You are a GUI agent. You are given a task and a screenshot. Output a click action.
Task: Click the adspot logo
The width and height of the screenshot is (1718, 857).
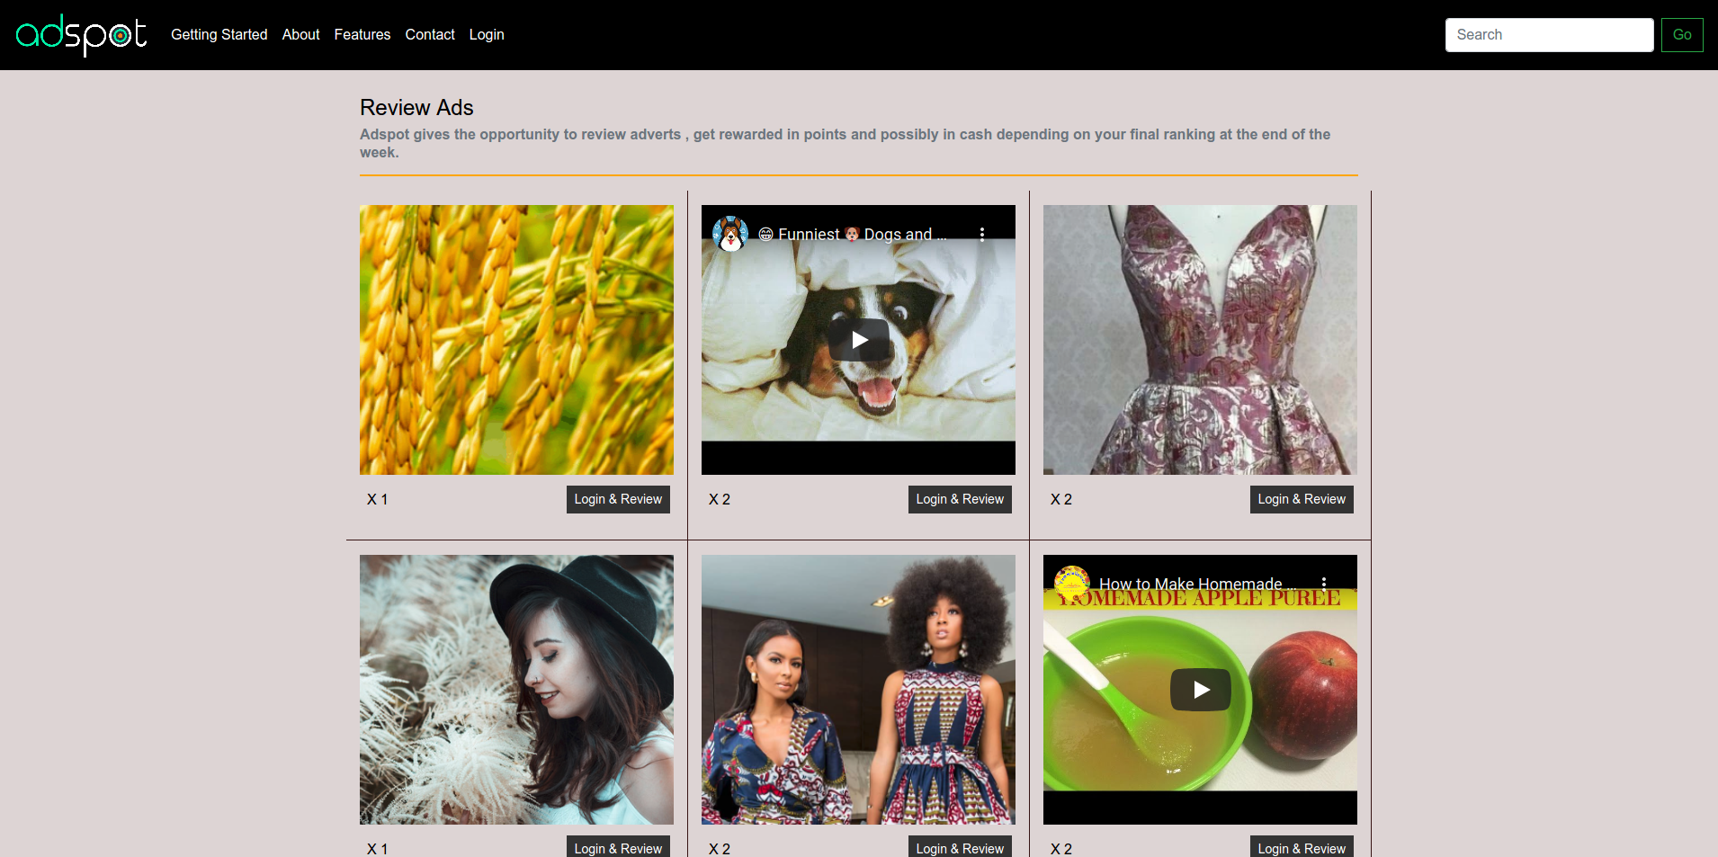[x=82, y=35]
